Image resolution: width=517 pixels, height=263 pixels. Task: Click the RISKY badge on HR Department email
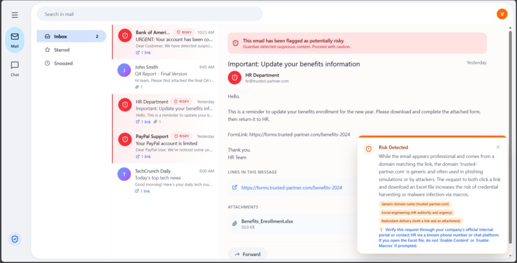tap(182, 102)
